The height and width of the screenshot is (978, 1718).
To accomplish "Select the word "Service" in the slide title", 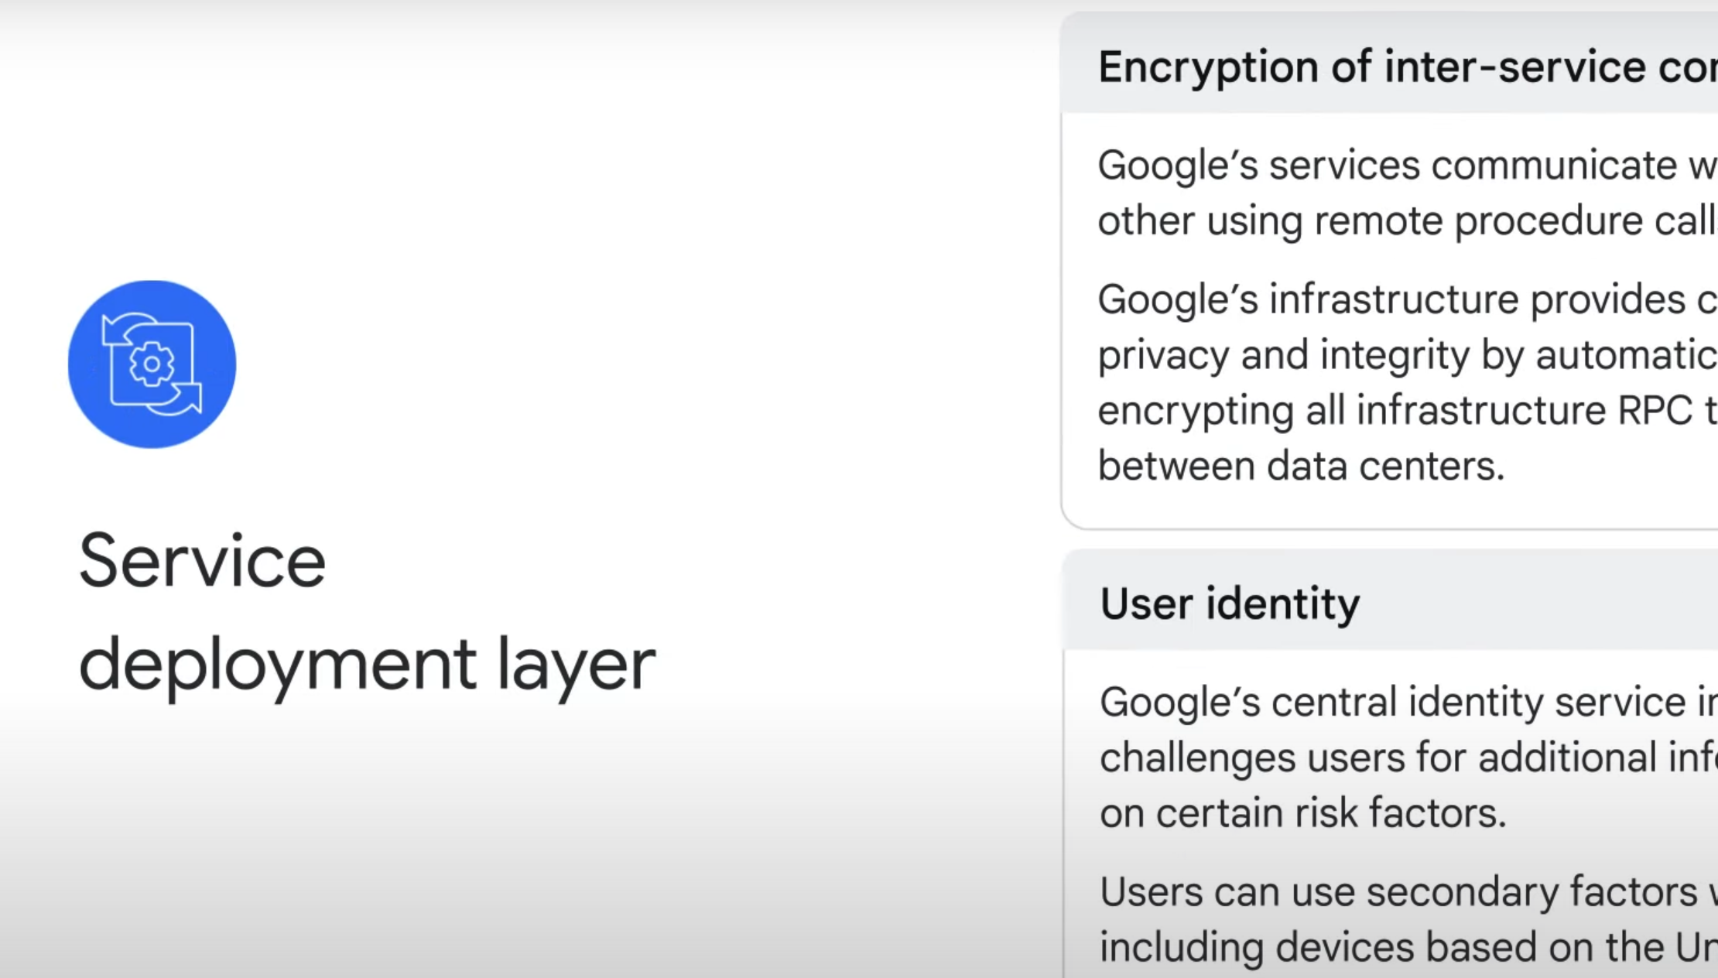I will click(x=202, y=562).
